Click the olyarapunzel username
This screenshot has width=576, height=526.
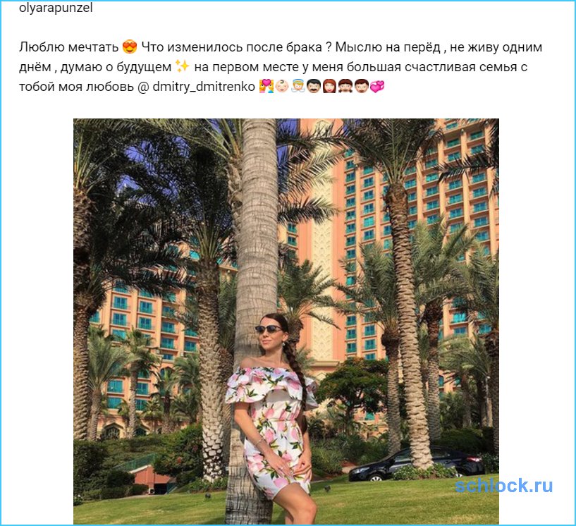[56, 8]
